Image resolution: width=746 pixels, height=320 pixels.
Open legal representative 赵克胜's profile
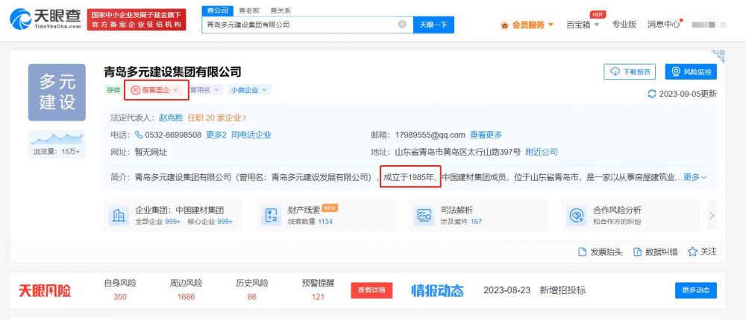click(x=171, y=118)
